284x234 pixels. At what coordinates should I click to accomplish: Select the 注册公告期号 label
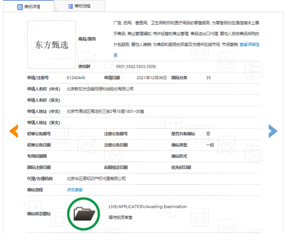pyautogui.click(x=116, y=134)
